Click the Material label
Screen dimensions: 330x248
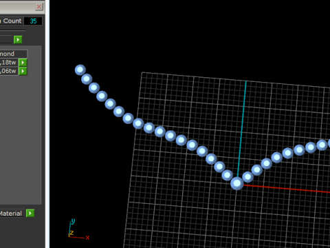click(x=11, y=214)
